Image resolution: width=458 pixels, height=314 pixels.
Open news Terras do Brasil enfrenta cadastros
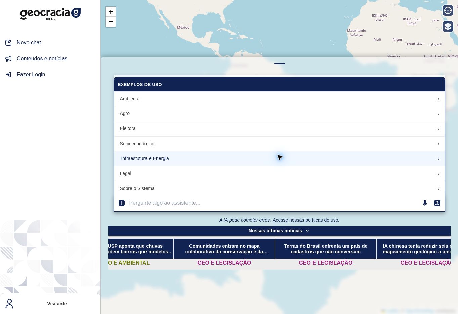[x=326, y=249]
